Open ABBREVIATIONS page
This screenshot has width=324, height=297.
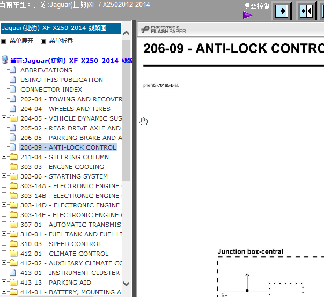tap(46, 70)
